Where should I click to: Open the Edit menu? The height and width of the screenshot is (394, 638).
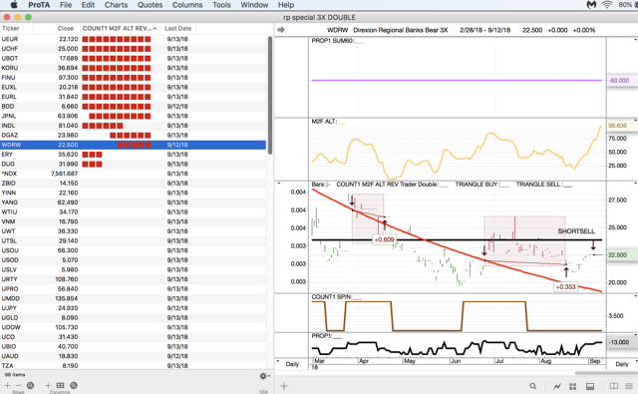tap(88, 5)
